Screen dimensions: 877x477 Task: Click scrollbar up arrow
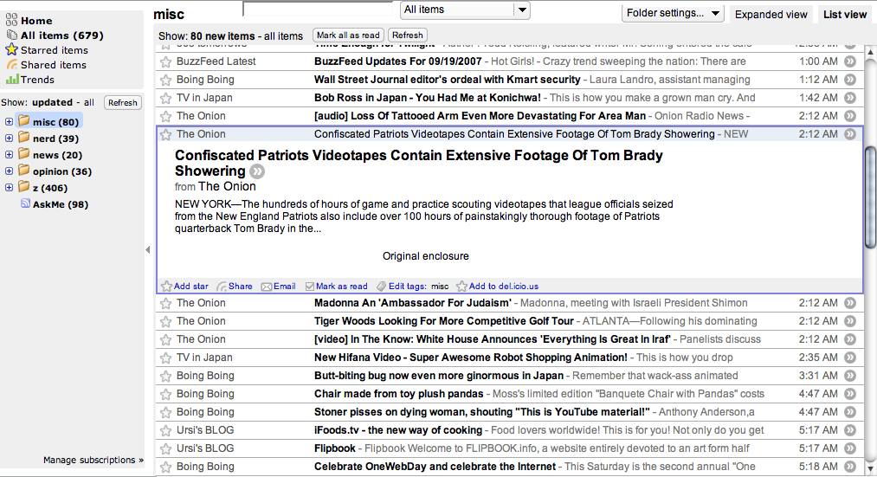pyautogui.click(x=870, y=52)
